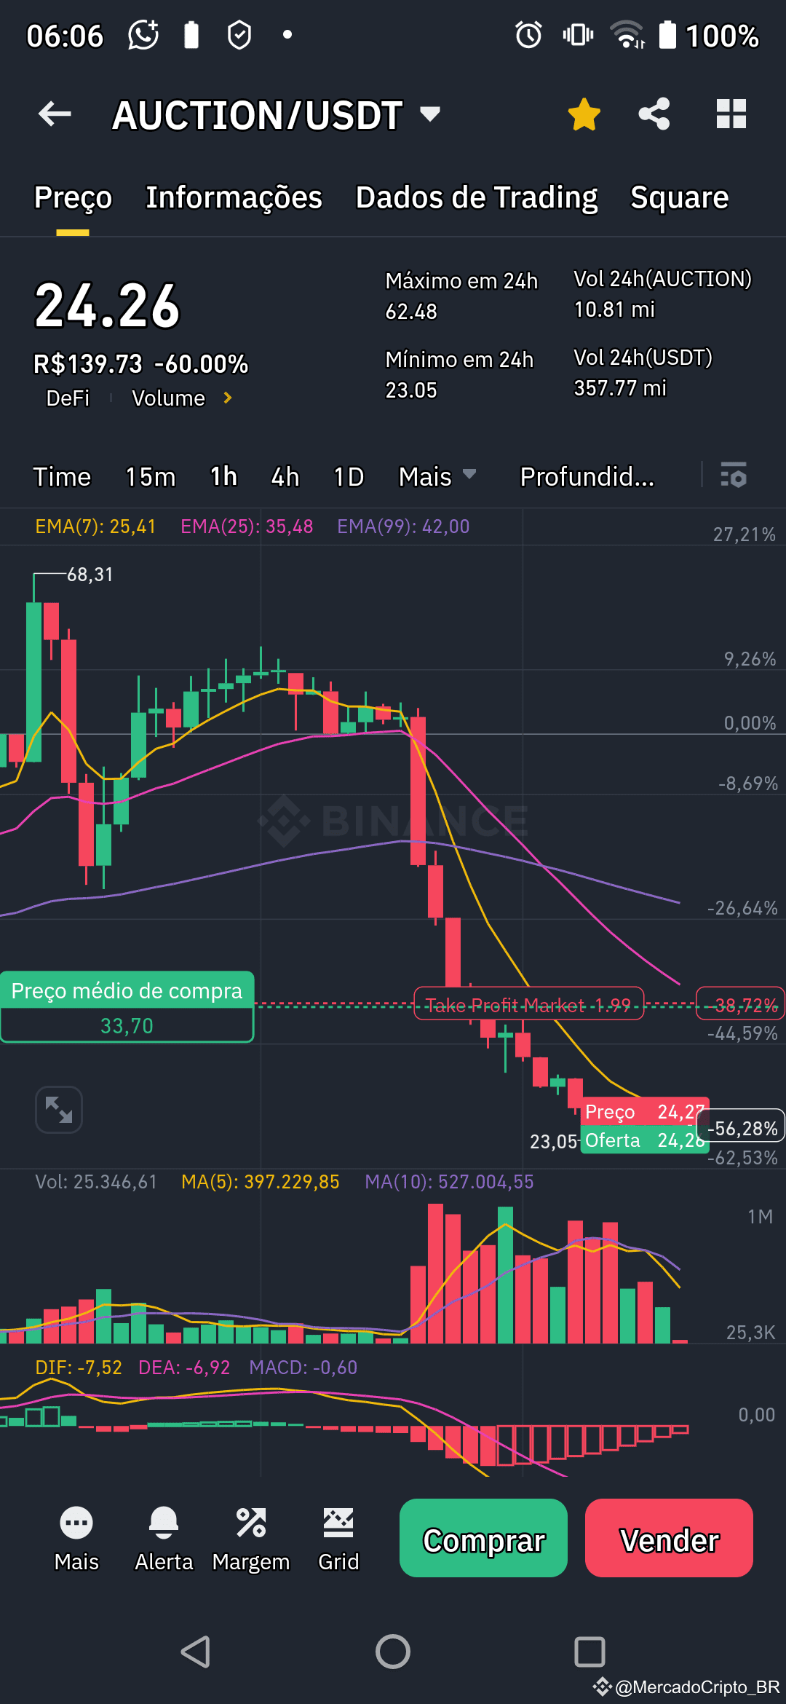Tap the EMA(99) indicator label
The image size is (786, 1704).
403,526
